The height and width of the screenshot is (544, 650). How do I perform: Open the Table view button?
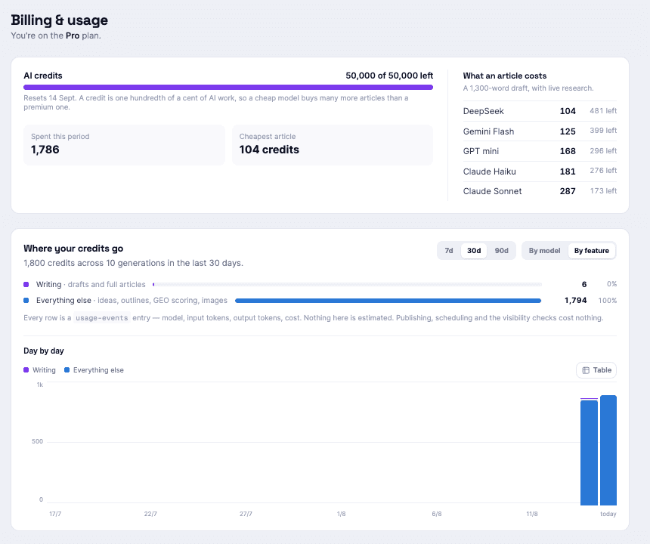[x=596, y=370]
